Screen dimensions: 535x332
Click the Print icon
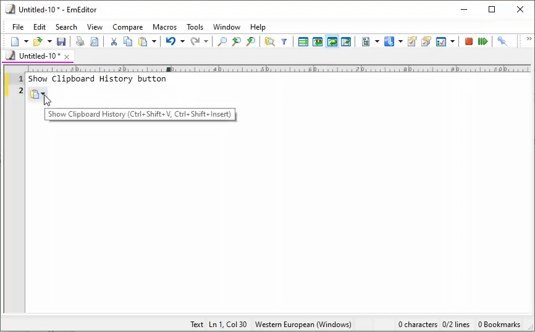80,41
